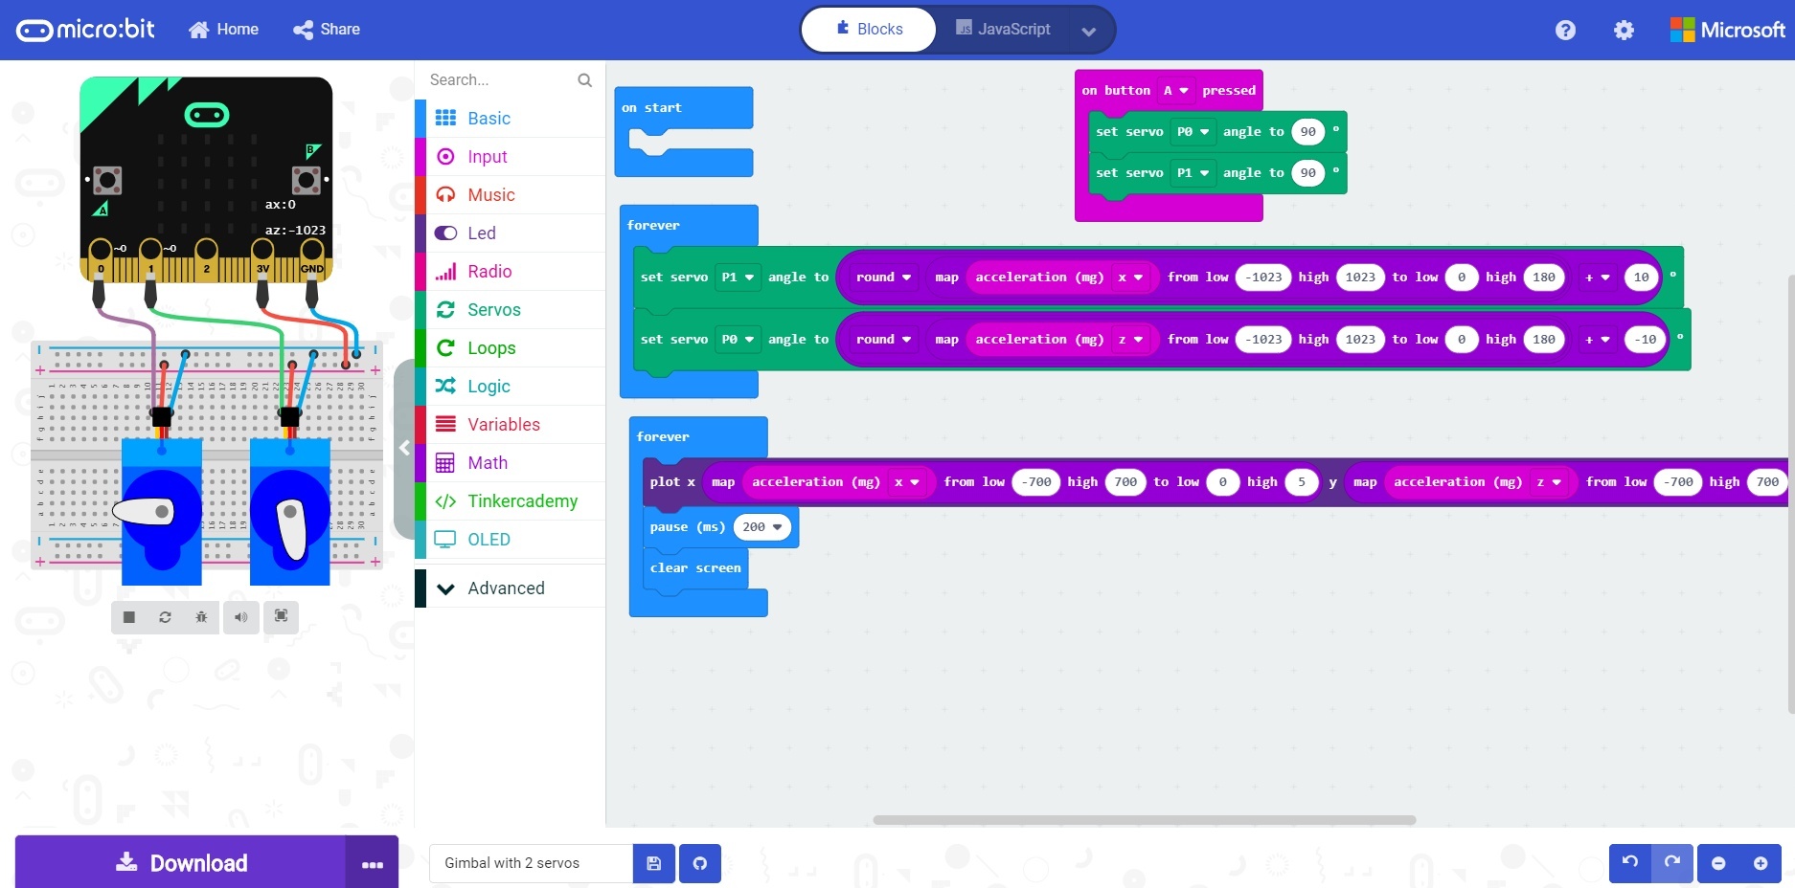Viewport: 1795px width, 888px height.
Task: Mute the simulator sound
Action: [x=241, y=617]
